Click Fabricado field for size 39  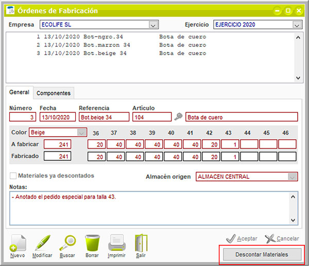point(154,157)
